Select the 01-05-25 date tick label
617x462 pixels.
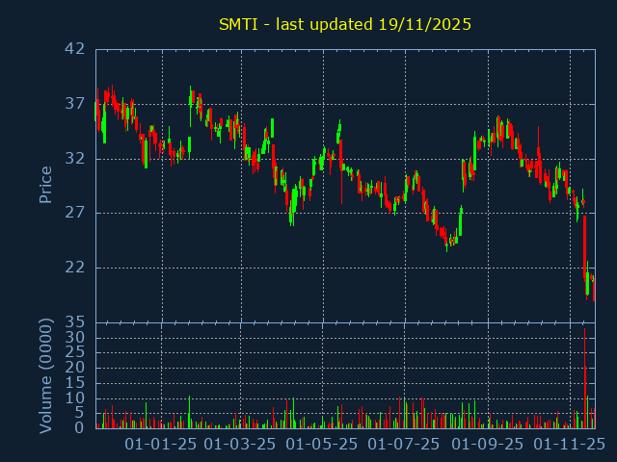(x=323, y=444)
